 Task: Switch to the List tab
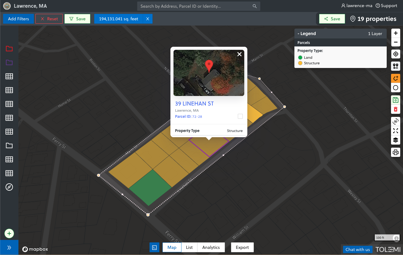click(x=189, y=247)
